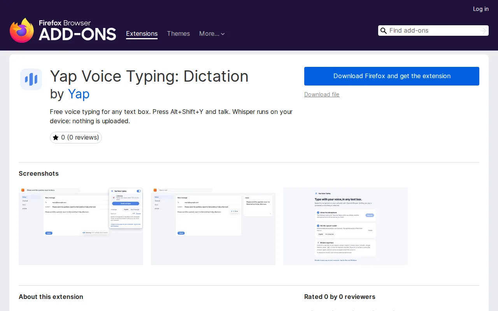The height and width of the screenshot is (311, 498).
Task: Open the Yap author link
Action: (x=79, y=94)
